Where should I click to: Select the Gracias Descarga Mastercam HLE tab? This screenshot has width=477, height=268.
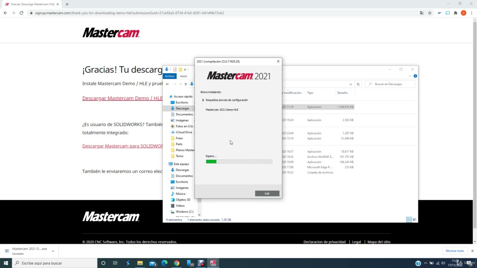32,4
